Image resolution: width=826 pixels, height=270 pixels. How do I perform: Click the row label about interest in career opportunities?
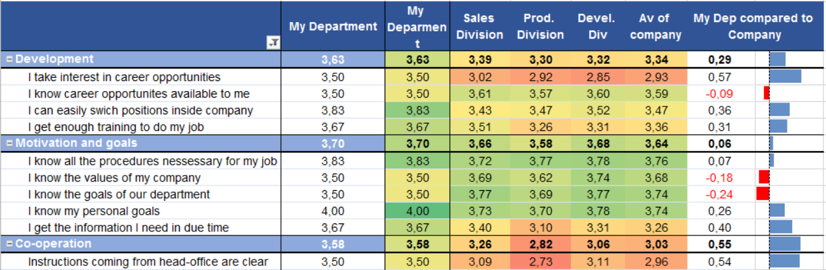point(124,77)
